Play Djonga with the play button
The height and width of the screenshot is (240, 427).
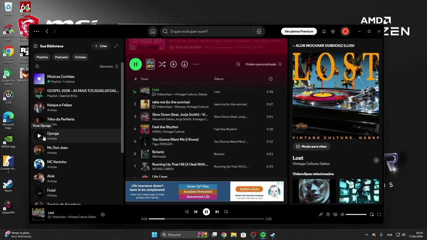(x=39, y=136)
